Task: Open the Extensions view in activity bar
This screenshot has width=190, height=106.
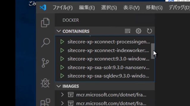Action: [45, 102]
